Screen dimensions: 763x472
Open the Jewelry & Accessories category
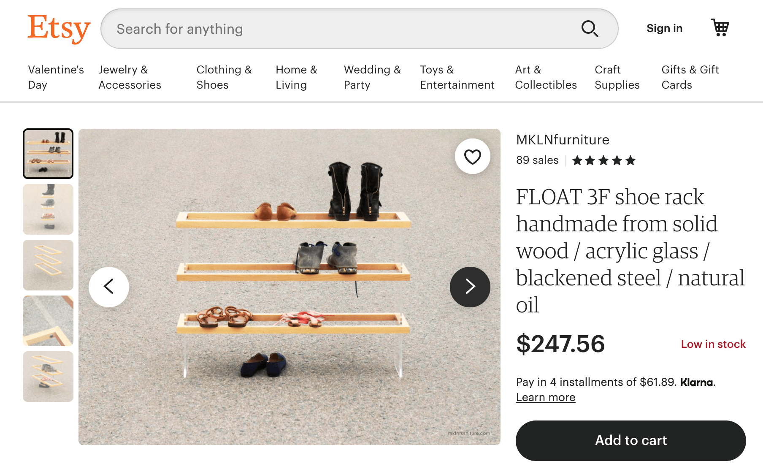click(x=130, y=77)
